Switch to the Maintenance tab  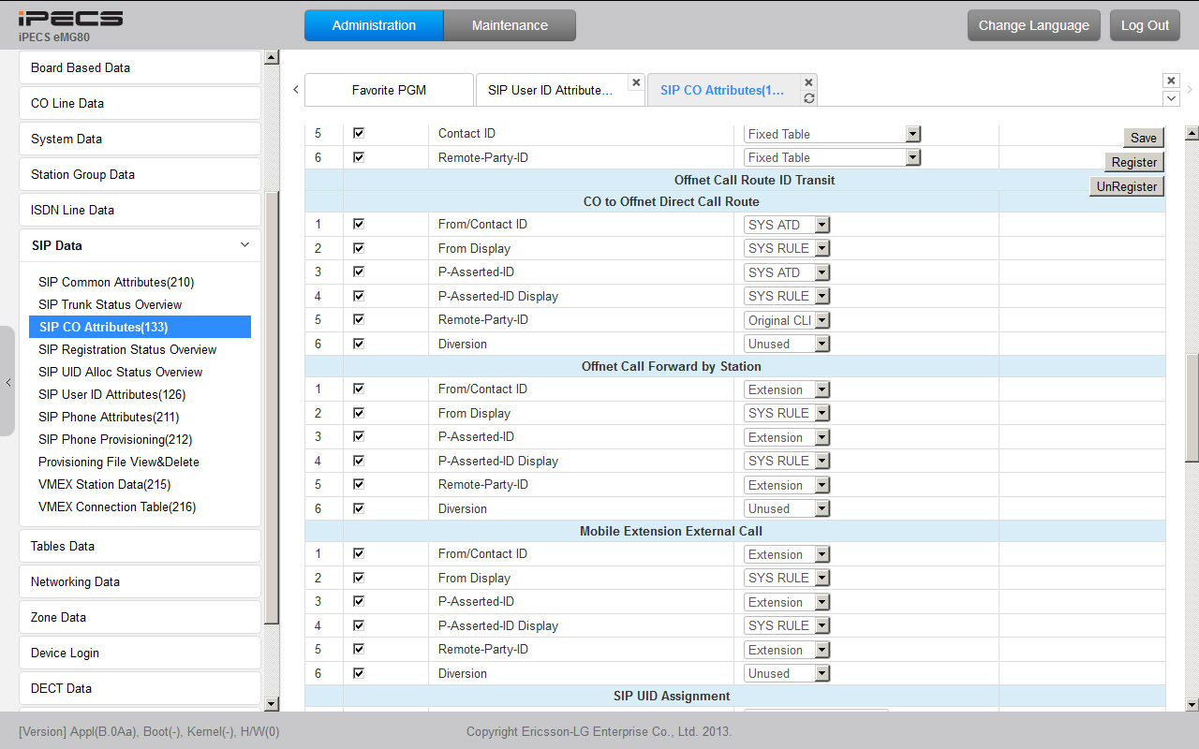pos(510,25)
